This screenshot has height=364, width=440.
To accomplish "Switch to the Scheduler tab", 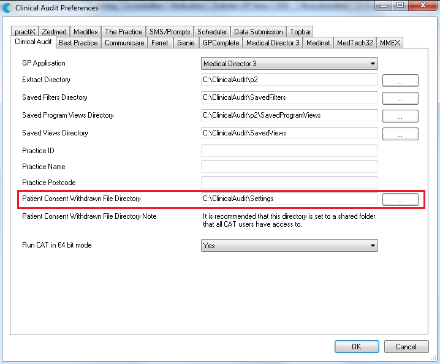I will pos(212,32).
